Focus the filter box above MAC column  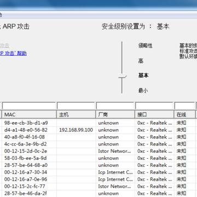point(29,106)
